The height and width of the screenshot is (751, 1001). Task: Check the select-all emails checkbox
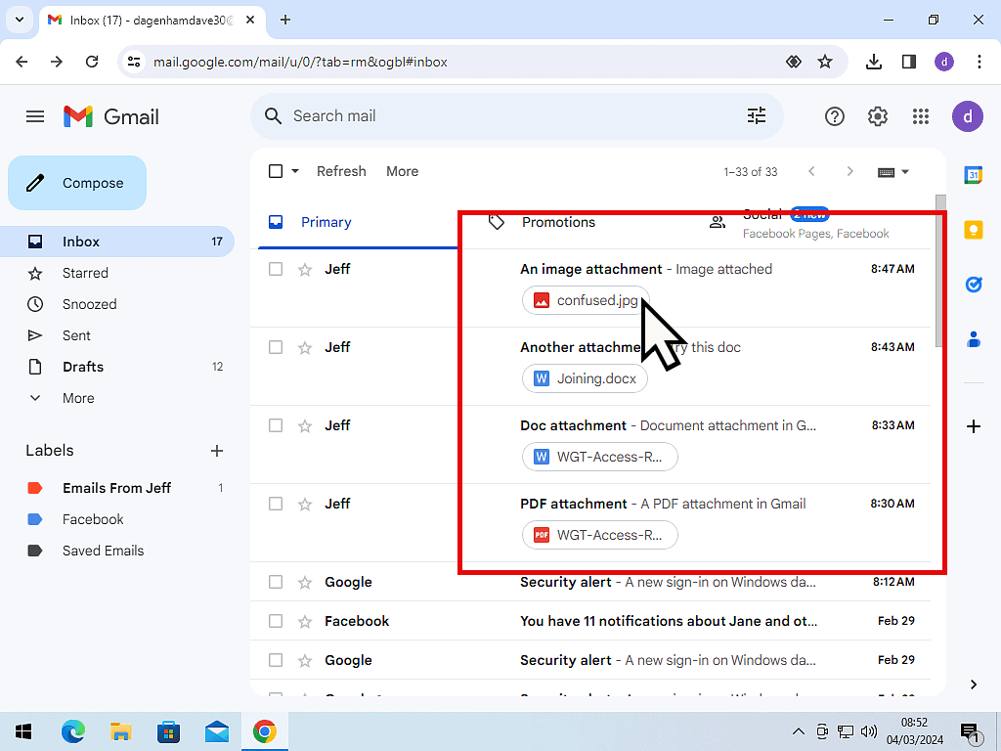[276, 171]
